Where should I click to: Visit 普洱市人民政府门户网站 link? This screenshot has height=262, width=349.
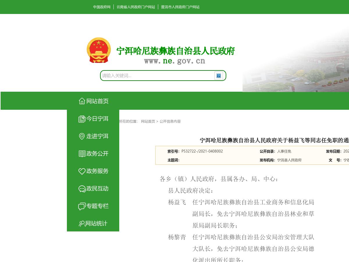pyautogui.click(x=180, y=7)
